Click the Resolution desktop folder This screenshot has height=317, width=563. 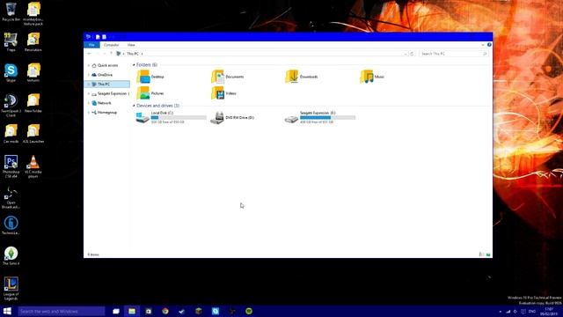click(x=33, y=42)
